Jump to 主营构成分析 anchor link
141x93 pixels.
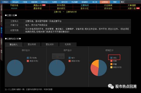pos(72,12)
